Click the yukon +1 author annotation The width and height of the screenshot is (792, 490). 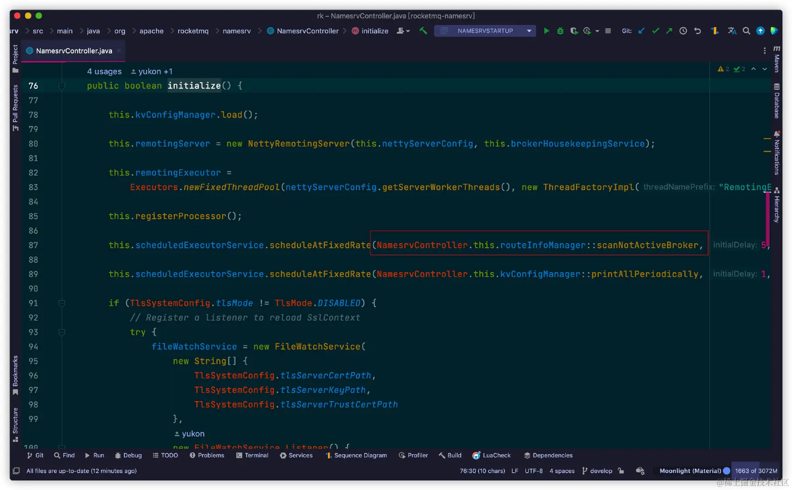click(152, 71)
